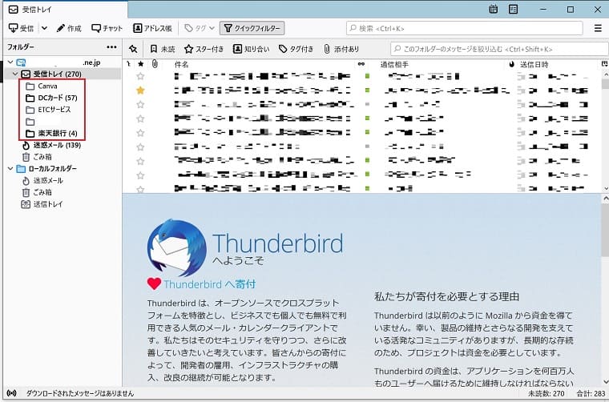Compose a new message with 作成
This screenshot has height=402, width=609.
[69, 28]
